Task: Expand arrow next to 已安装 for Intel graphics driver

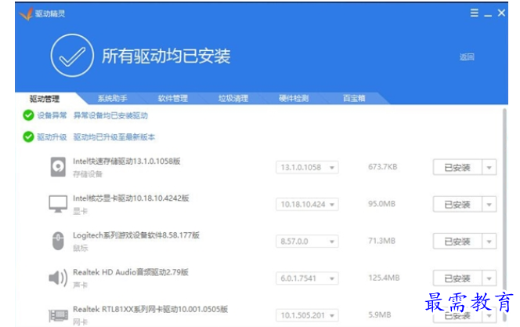Action: click(489, 204)
